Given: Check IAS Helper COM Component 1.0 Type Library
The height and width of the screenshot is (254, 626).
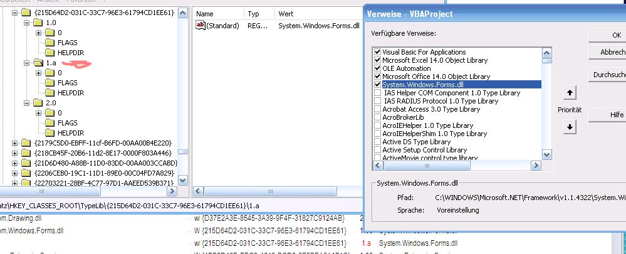Looking at the screenshot, I should click(x=377, y=93).
